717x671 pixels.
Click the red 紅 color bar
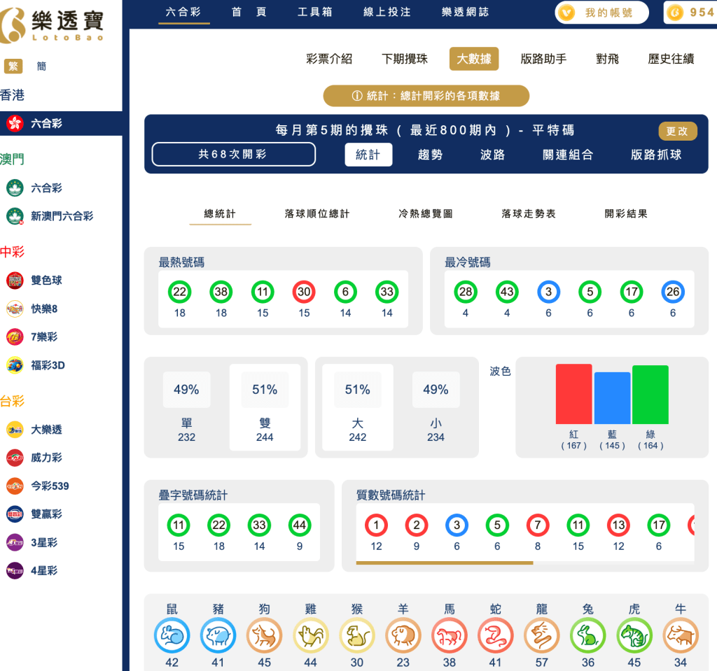(x=573, y=394)
